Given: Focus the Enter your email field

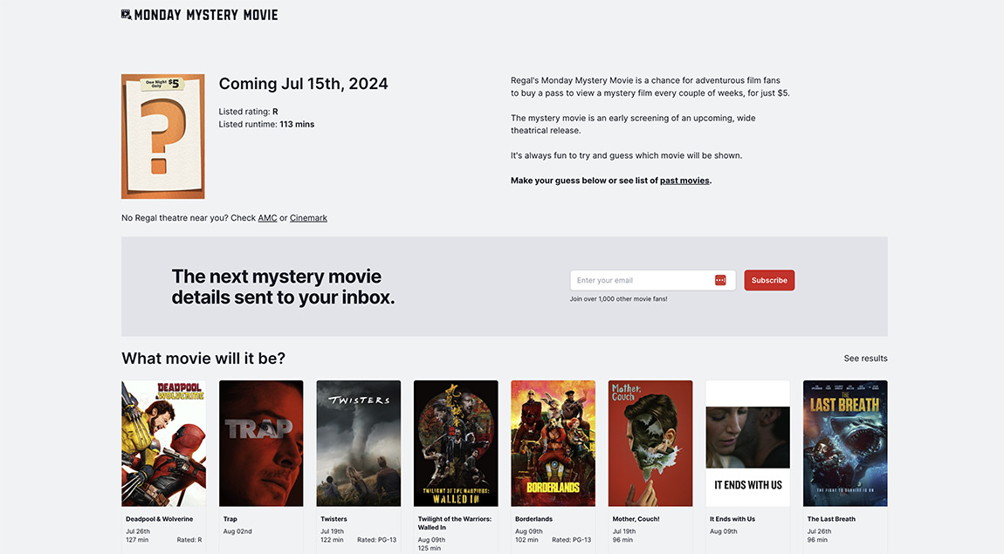Looking at the screenshot, I should pos(652,280).
